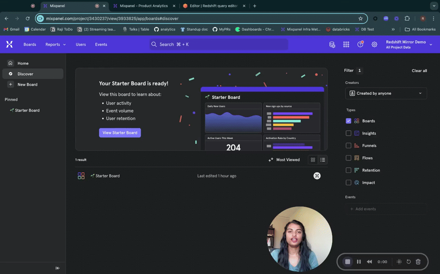Open the Users menu item
The height and width of the screenshot is (274, 440).
81,44
